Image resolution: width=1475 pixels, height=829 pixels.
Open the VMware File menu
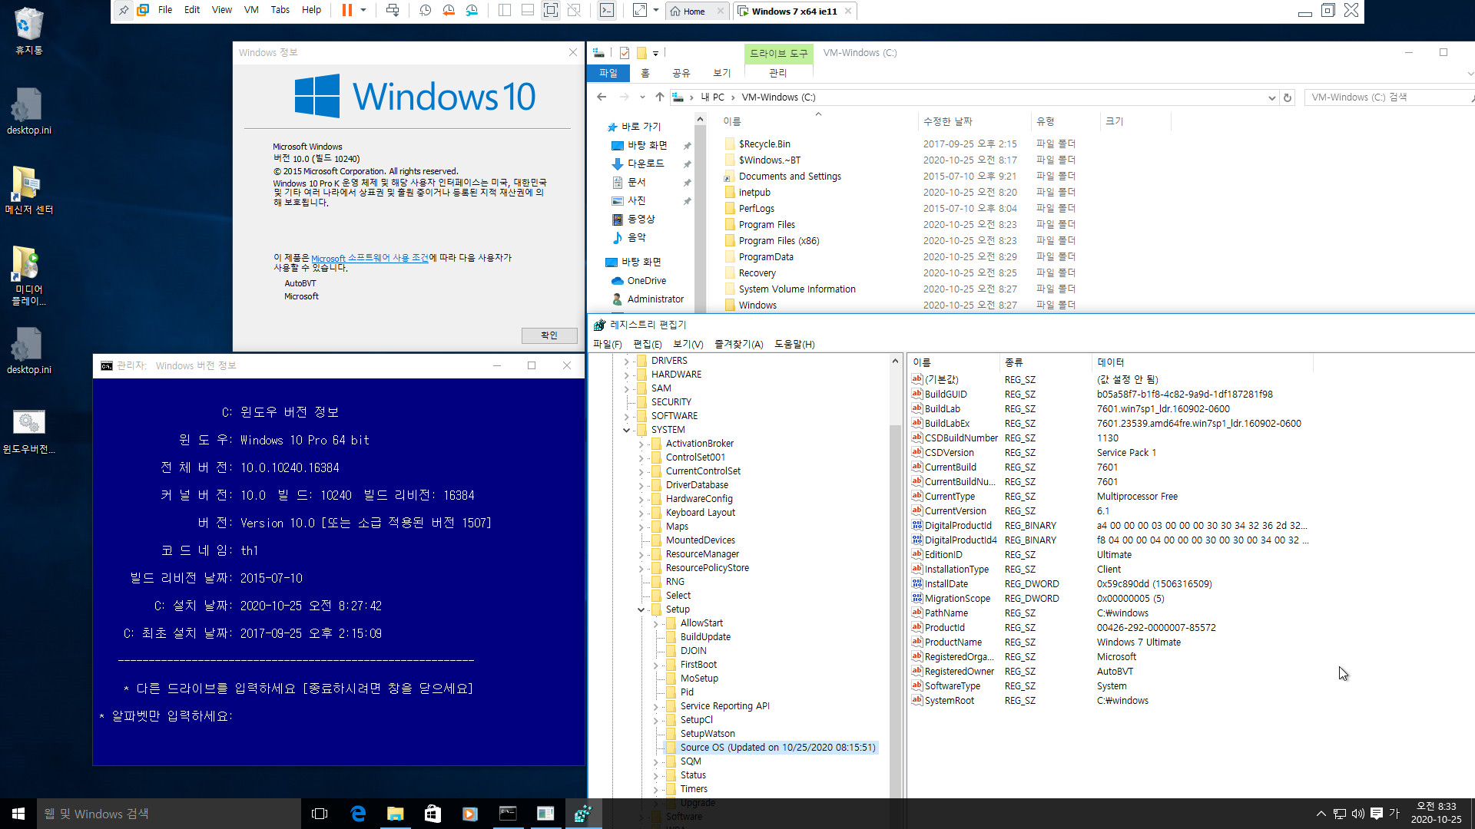[x=165, y=10]
